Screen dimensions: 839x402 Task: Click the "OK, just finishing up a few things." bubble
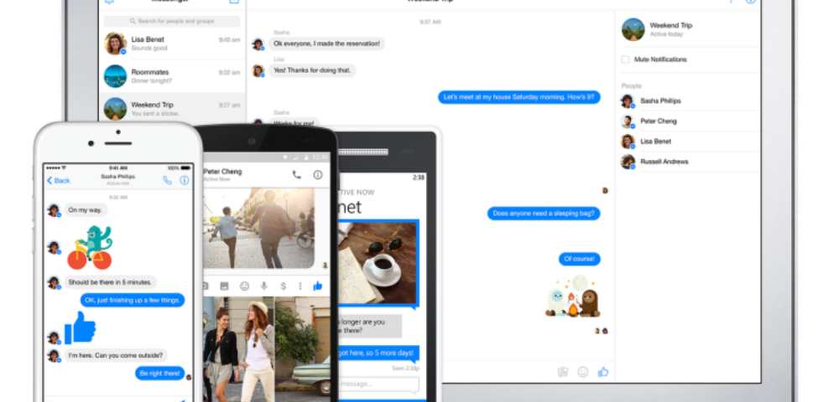pos(133,300)
